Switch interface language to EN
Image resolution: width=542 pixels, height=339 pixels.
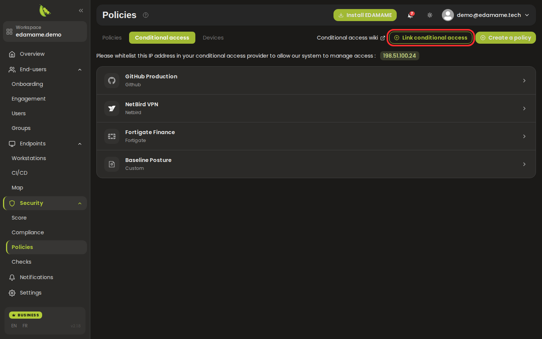[14, 326]
